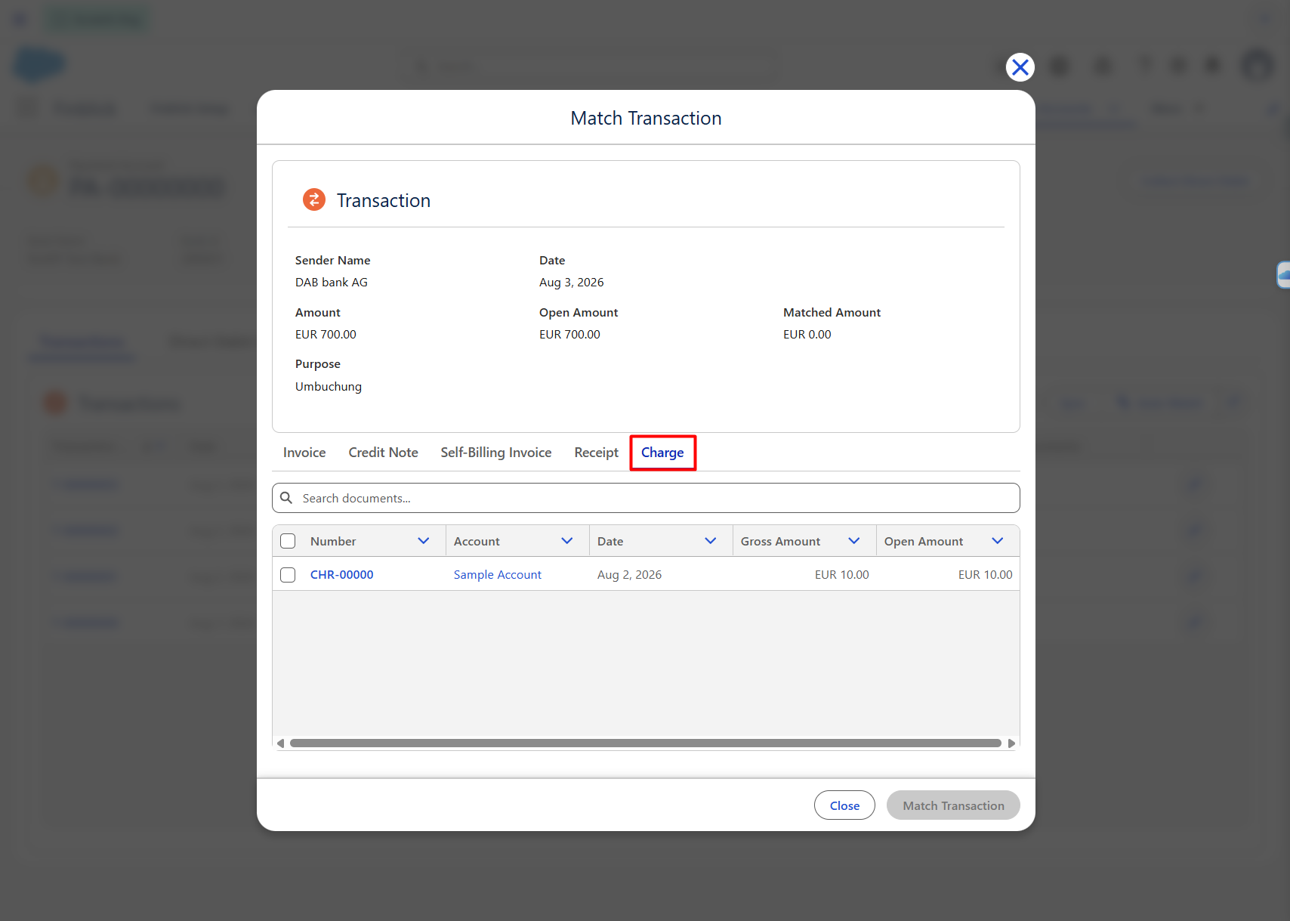Click the Purpose value Umbuchung
1290x921 pixels.
click(x=329, y=387)
